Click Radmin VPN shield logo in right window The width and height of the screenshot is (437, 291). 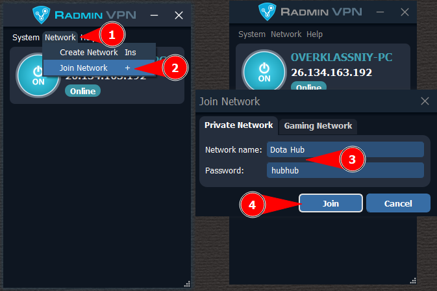(x=268, y=12)
